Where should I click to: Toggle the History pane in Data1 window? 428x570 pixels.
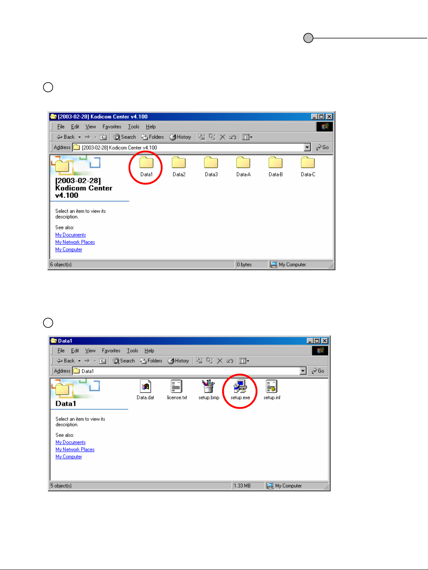coord(178,361)
